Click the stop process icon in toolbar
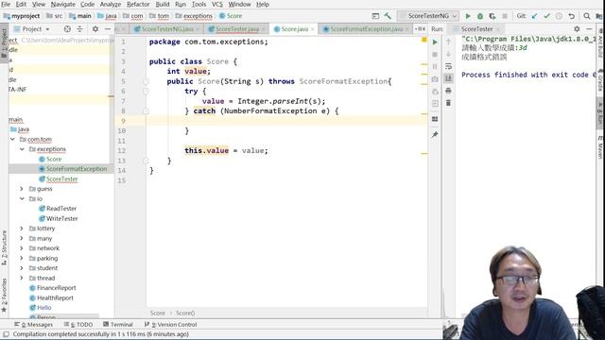Image resolution: width=605 pixels, height=340 pixels. [x=505, y=16]
